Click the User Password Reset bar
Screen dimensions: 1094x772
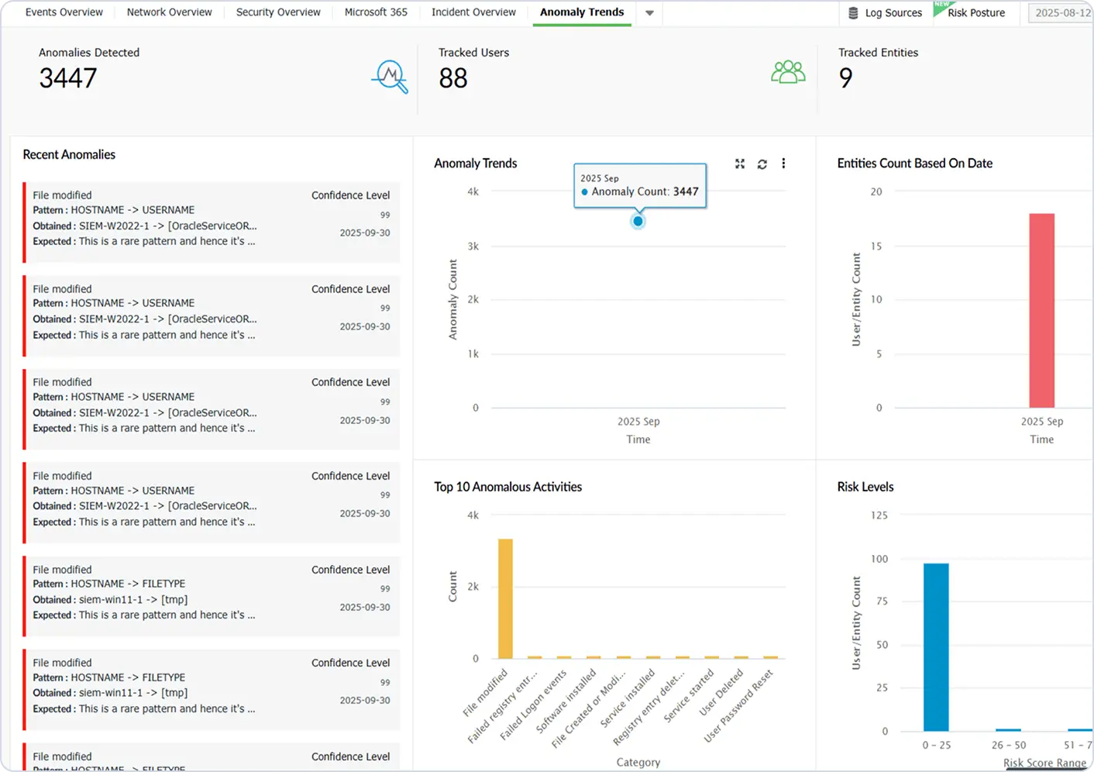770,657
